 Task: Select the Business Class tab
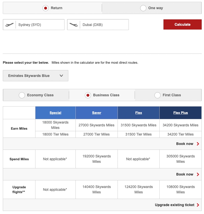[x=102, y=95]
